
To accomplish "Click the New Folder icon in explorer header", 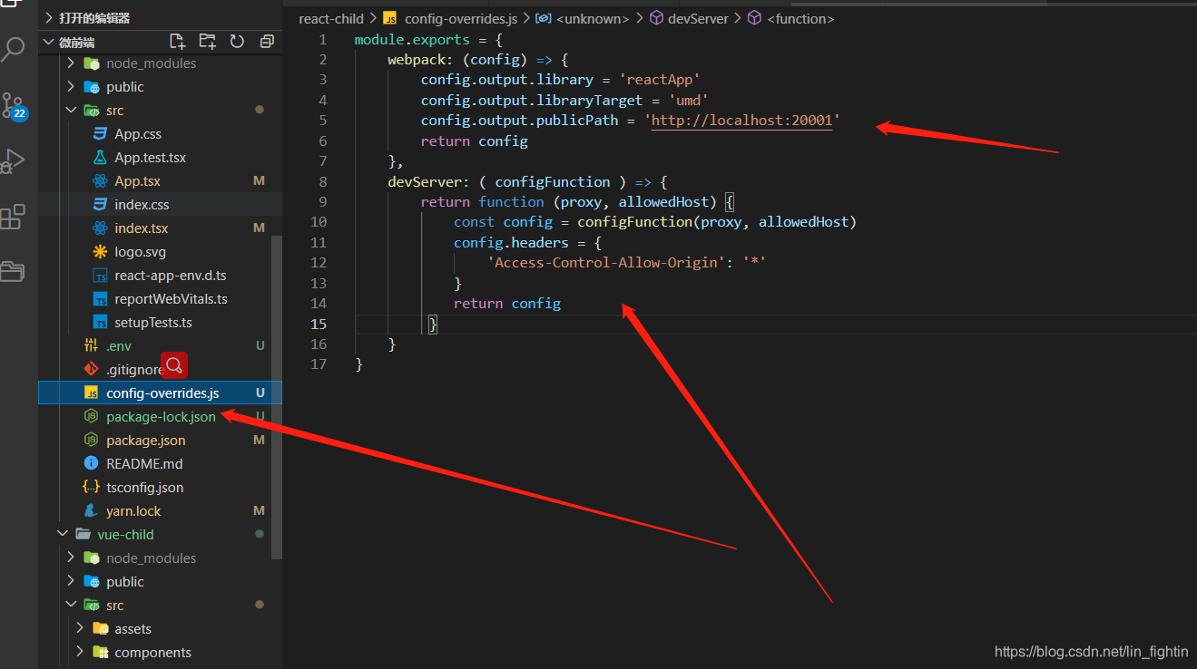I will [208, 42].
